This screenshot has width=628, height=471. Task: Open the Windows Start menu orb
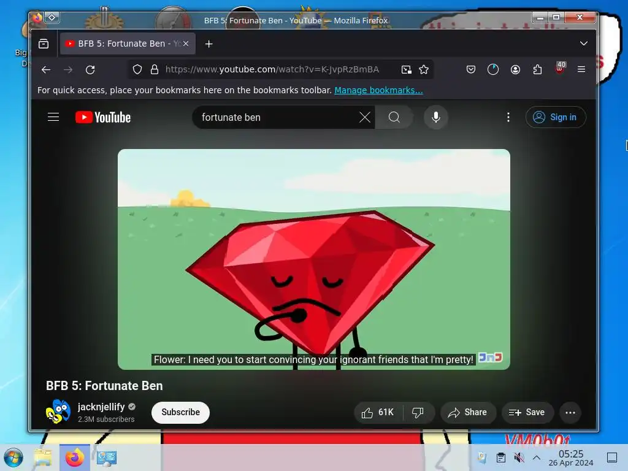pos(13,458)
